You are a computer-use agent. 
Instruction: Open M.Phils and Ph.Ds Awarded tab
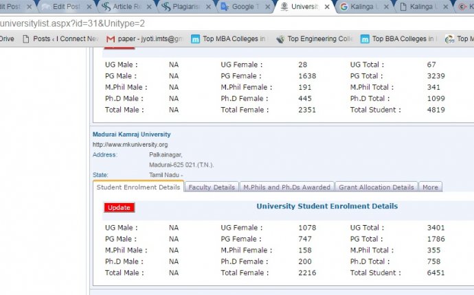[x=286, y=187]
